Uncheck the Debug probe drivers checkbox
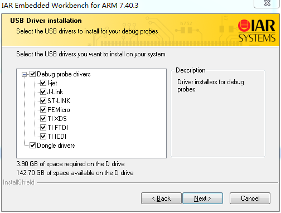 pyautogui.click(x=33, y=74)
